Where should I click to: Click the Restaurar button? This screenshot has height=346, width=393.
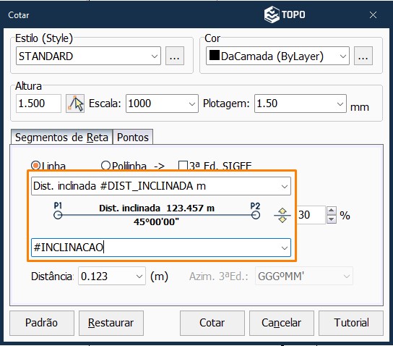click(x=111, y=323)
